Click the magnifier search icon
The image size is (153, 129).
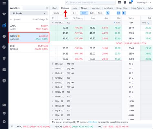coord(67,3)
